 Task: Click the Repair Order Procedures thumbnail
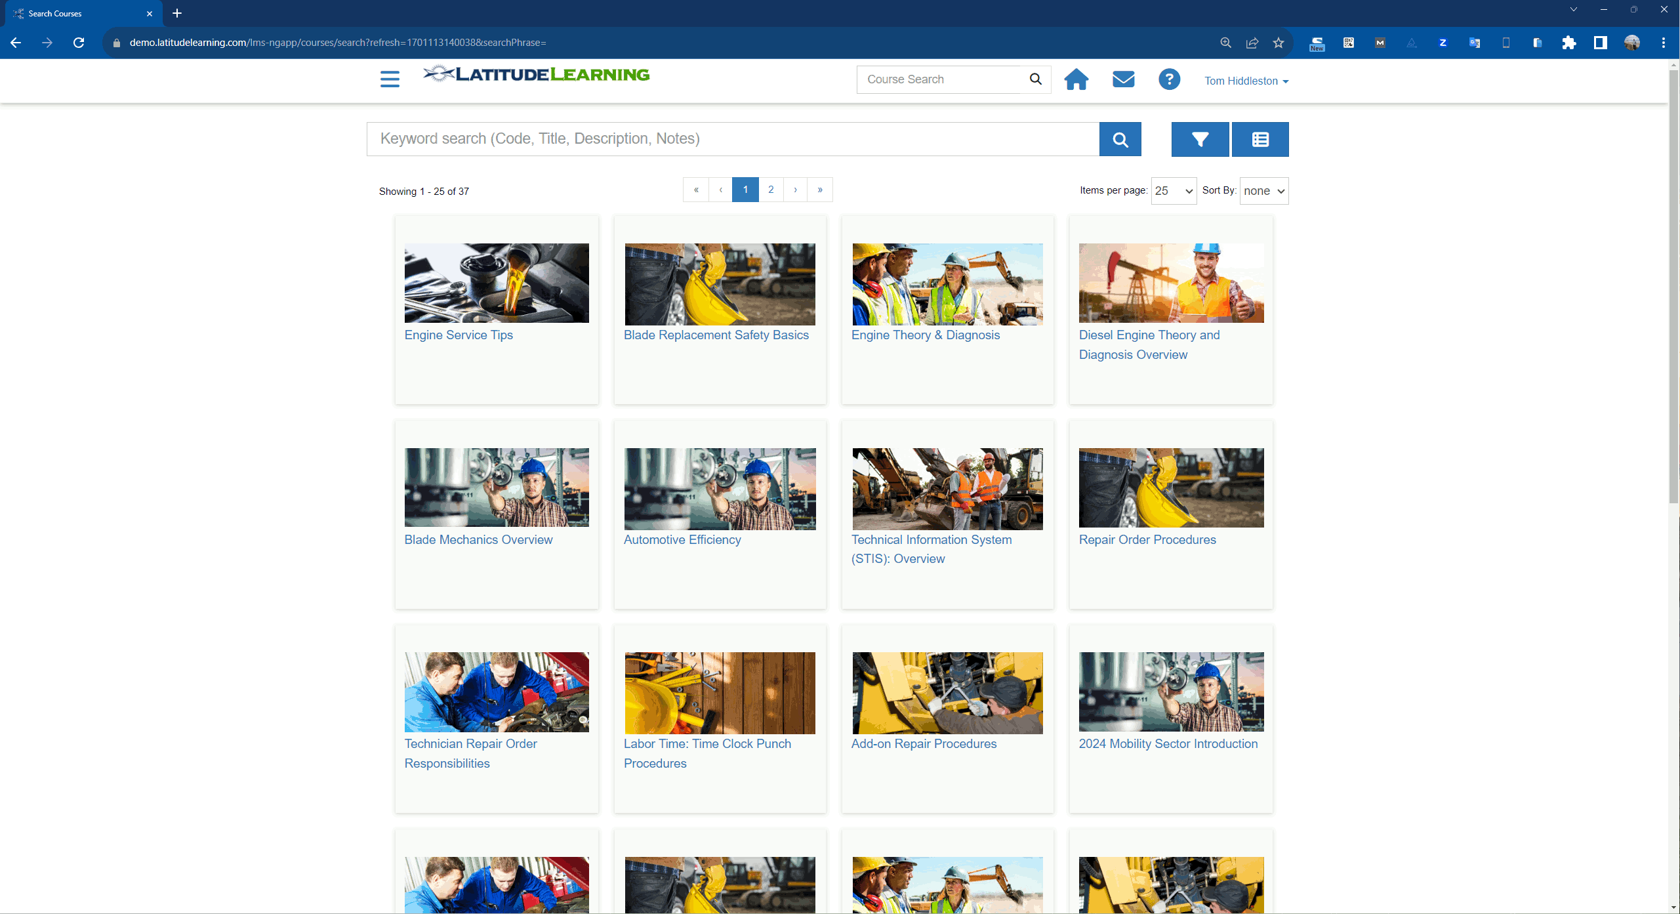pos(1170,488)
